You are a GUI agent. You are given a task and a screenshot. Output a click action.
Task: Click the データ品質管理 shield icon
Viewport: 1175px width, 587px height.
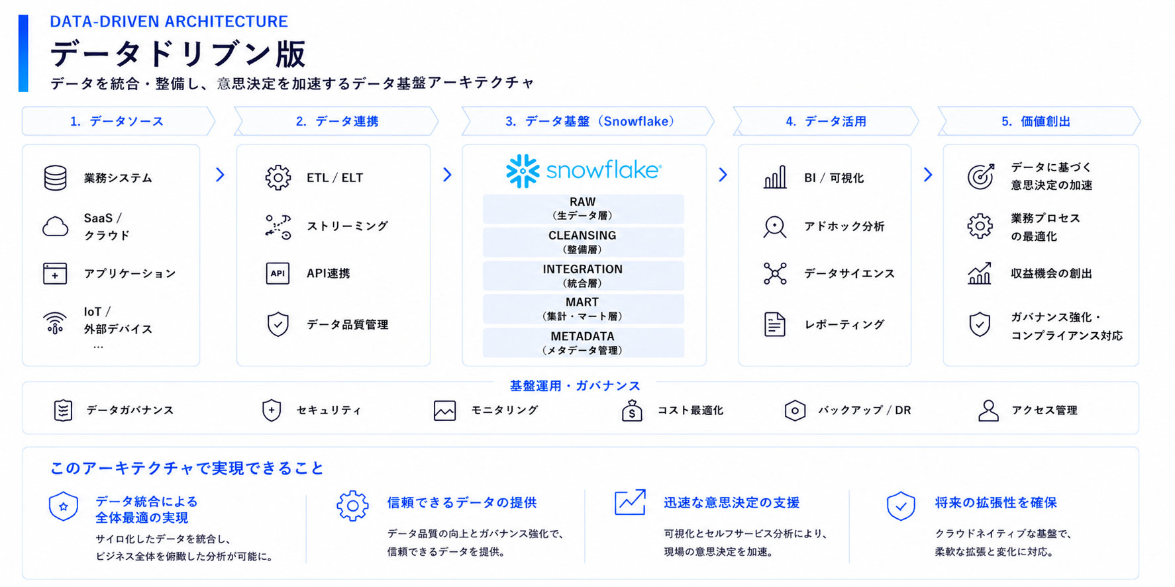point(278,324)
